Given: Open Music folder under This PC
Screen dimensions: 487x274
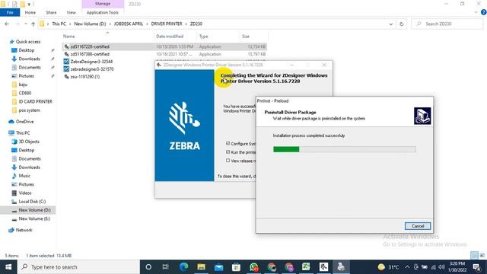Looking at the screenshot, I should click(x=24, y=176).
